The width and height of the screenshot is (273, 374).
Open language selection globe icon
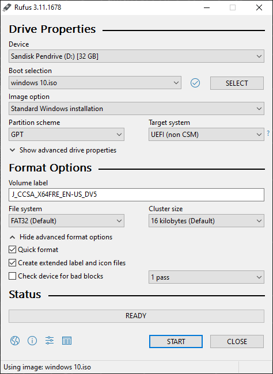click(15, 341)
